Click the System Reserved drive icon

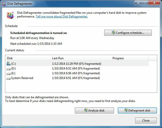coord(9,78)
